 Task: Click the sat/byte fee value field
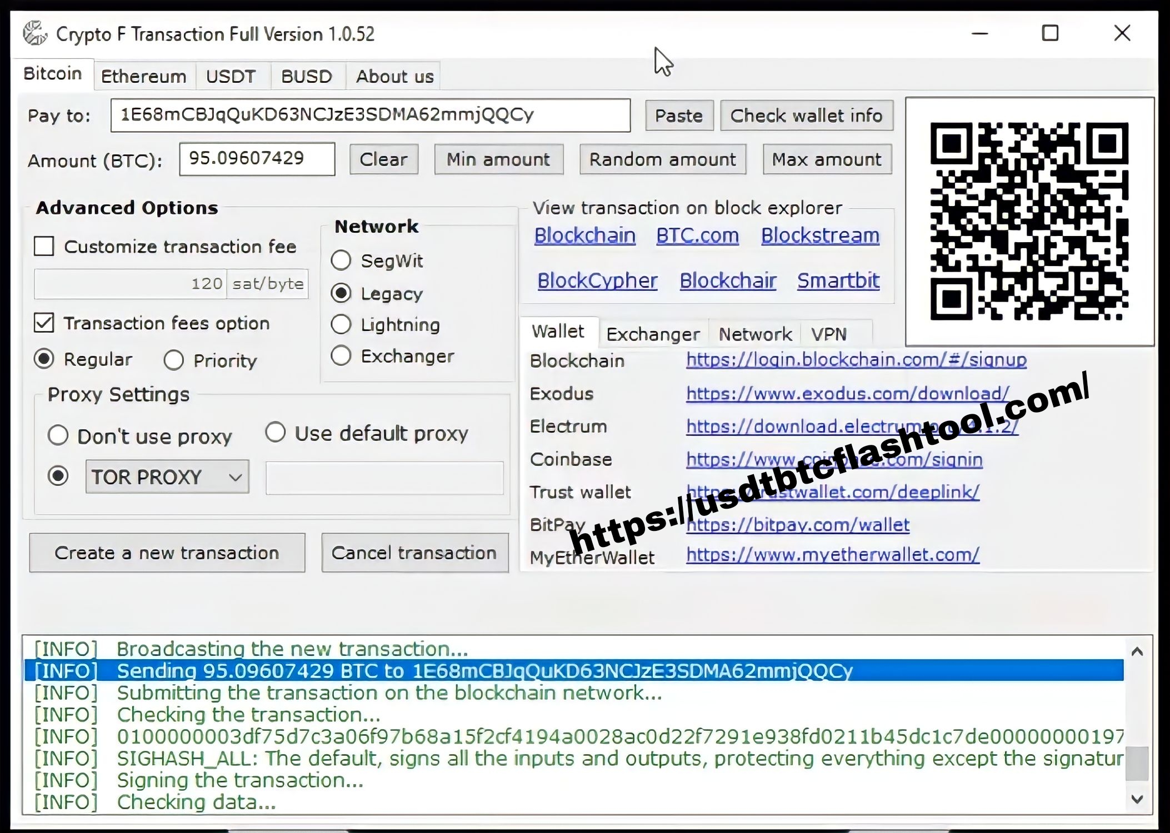[130, 284]
